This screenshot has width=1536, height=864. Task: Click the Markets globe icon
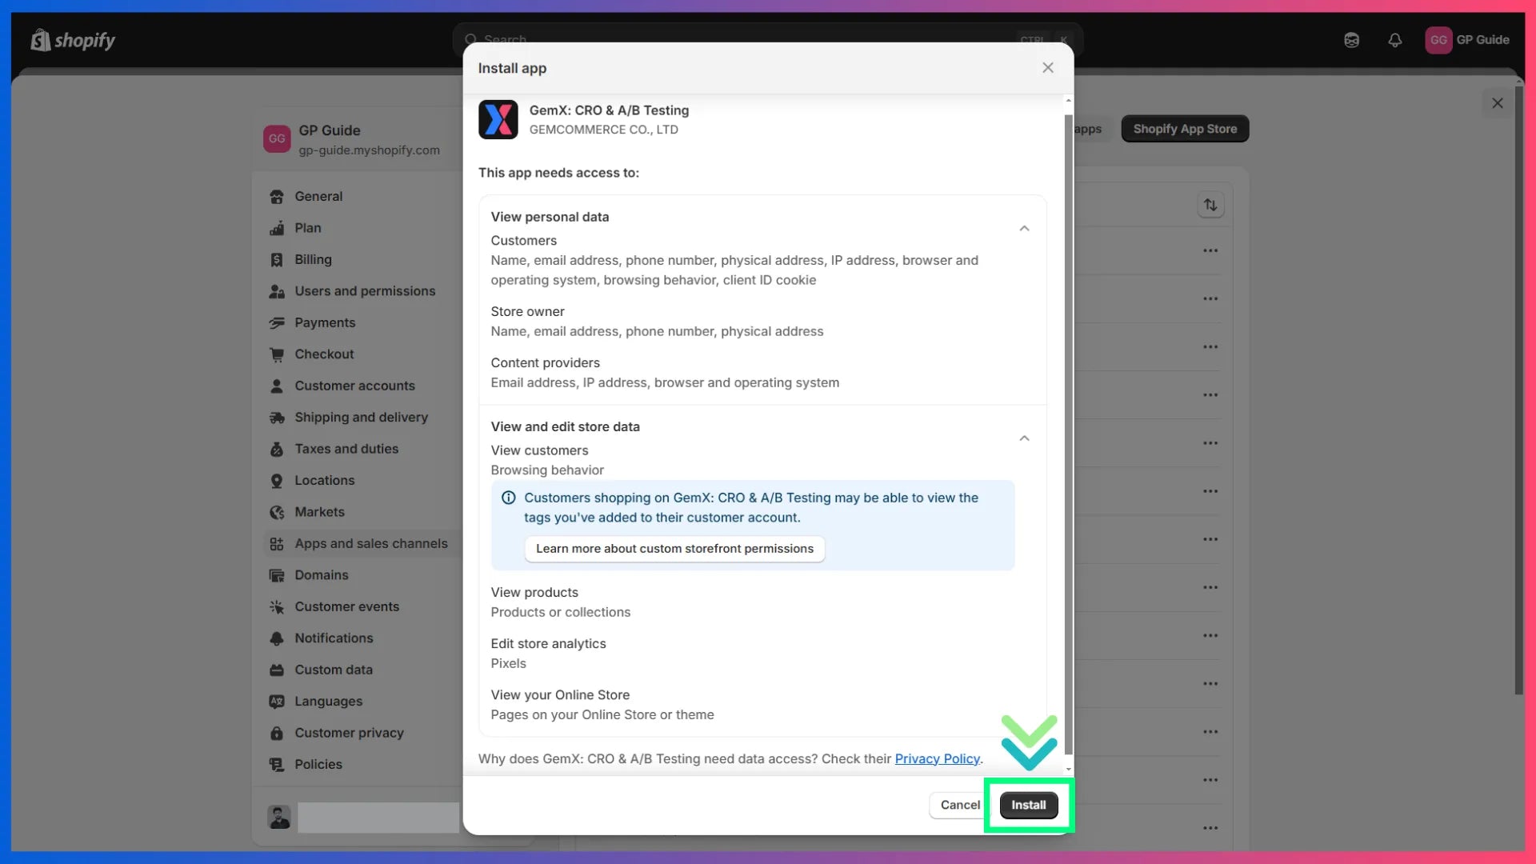coord(277,512)
